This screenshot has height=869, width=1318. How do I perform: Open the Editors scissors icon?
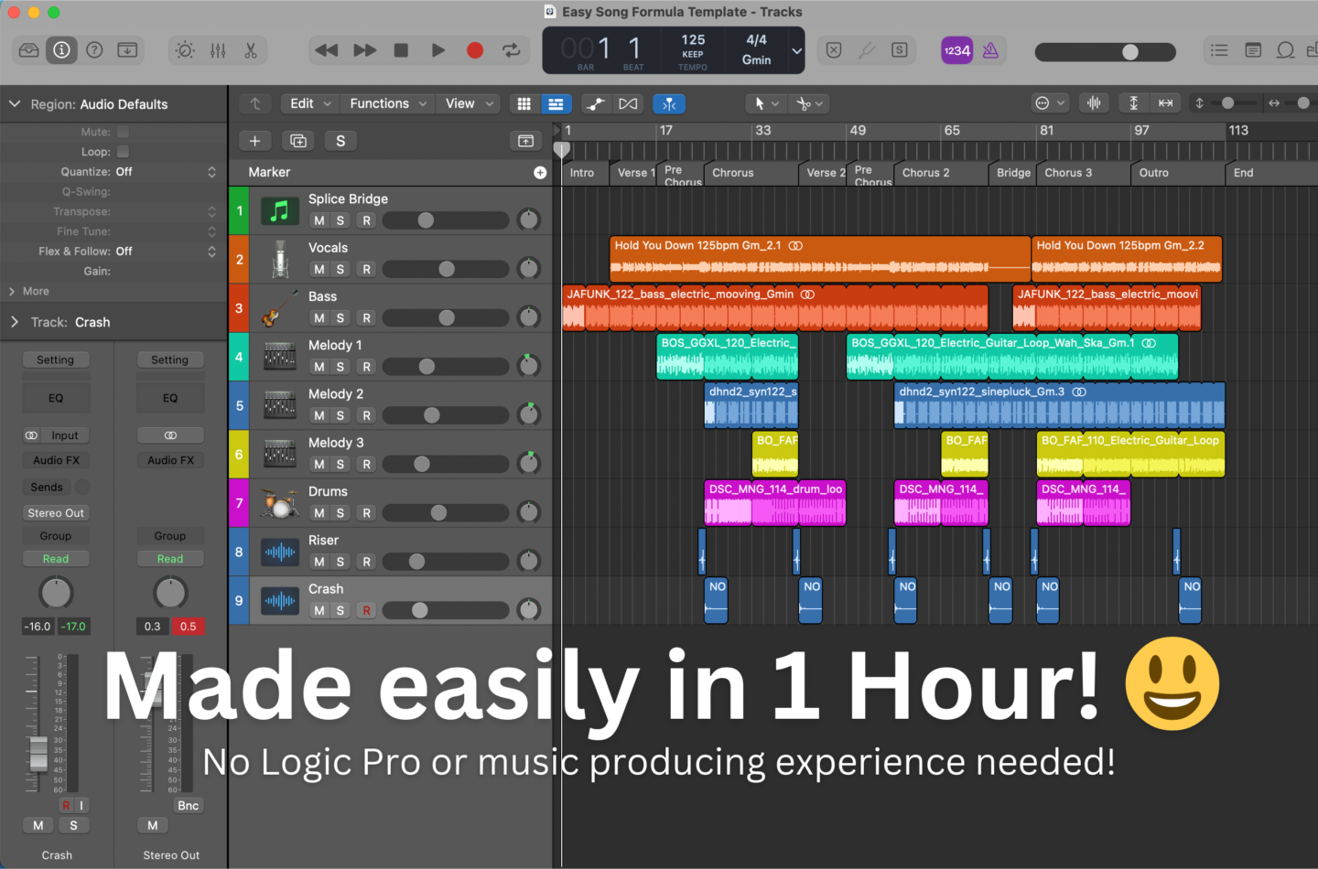251,50
